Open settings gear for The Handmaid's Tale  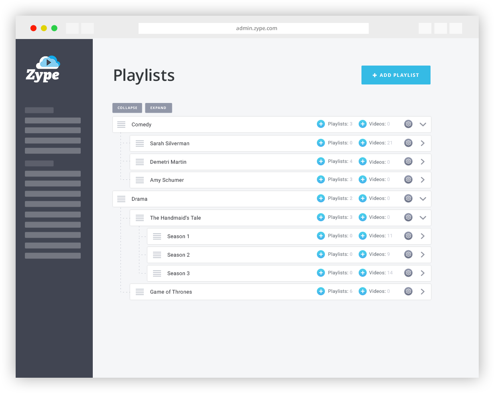(408, 217)
